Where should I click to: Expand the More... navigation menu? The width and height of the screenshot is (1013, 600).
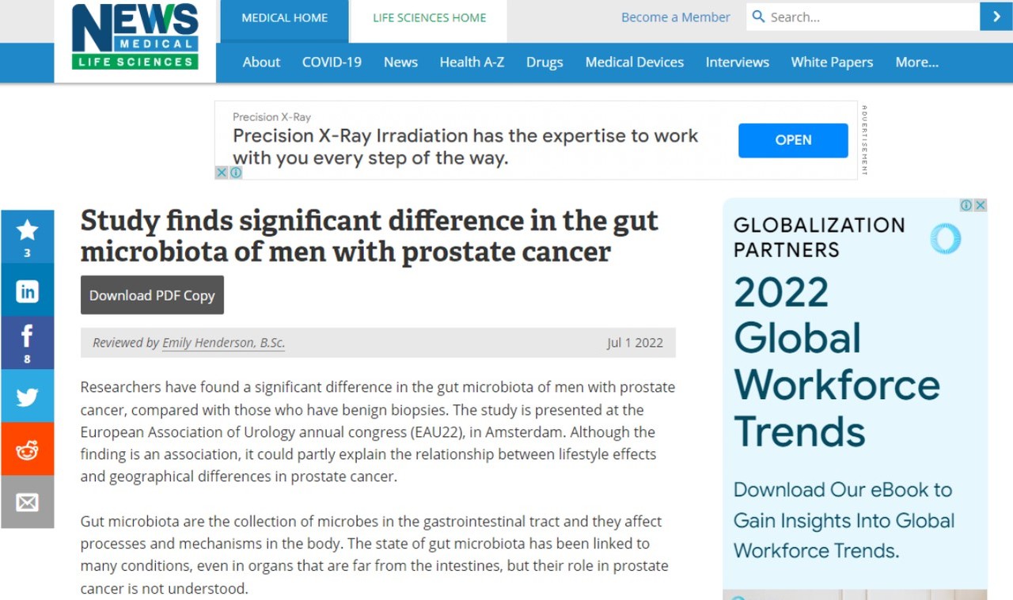[916, 62]
